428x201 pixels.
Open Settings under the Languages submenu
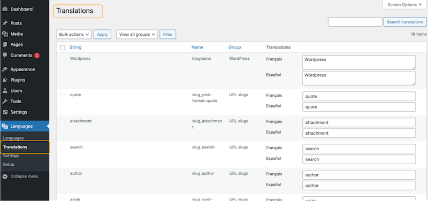tap(11, 156)
